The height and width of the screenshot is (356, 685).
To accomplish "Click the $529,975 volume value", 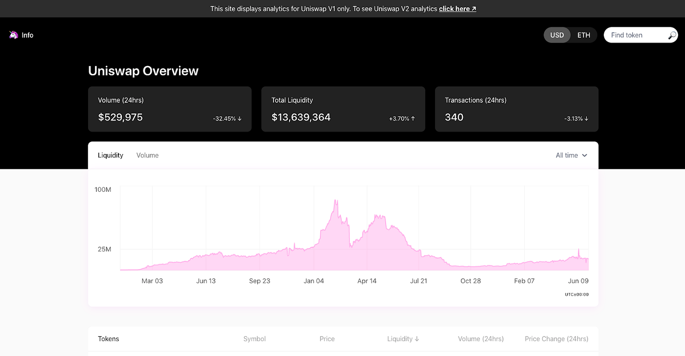I will [x=120, y=117].
